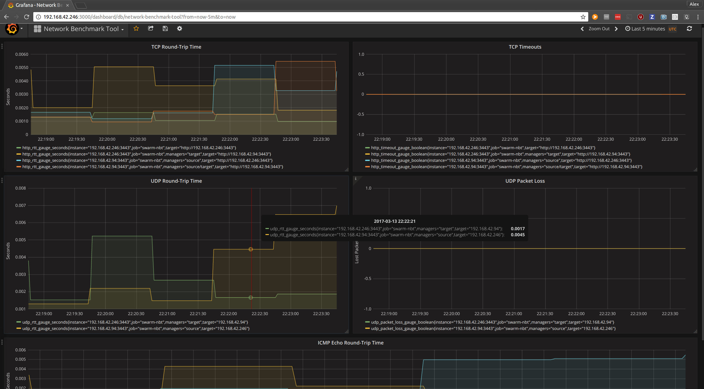Click the Zoom Out button
This screenshot has width=704, height=389.
point(599,29)
